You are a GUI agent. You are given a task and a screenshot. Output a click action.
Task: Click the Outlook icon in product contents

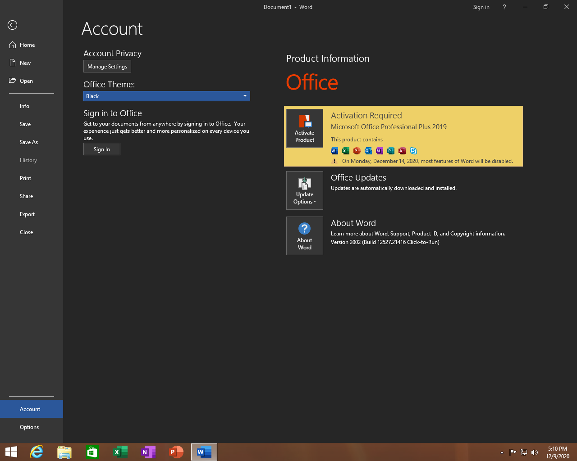pyautogui.click(x=368, y=151)
